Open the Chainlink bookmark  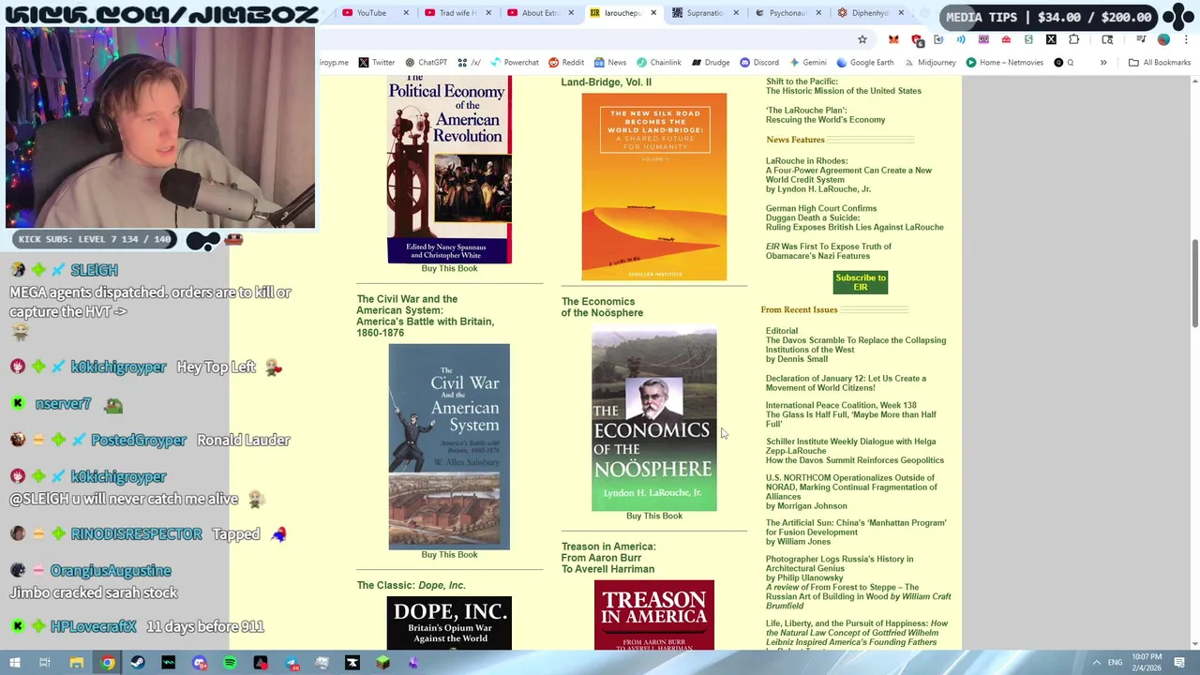click(659, 63)
